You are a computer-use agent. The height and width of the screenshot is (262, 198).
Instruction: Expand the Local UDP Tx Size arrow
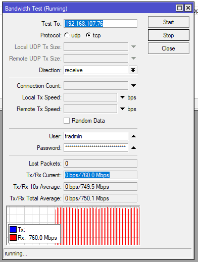(x=133, y=46)
